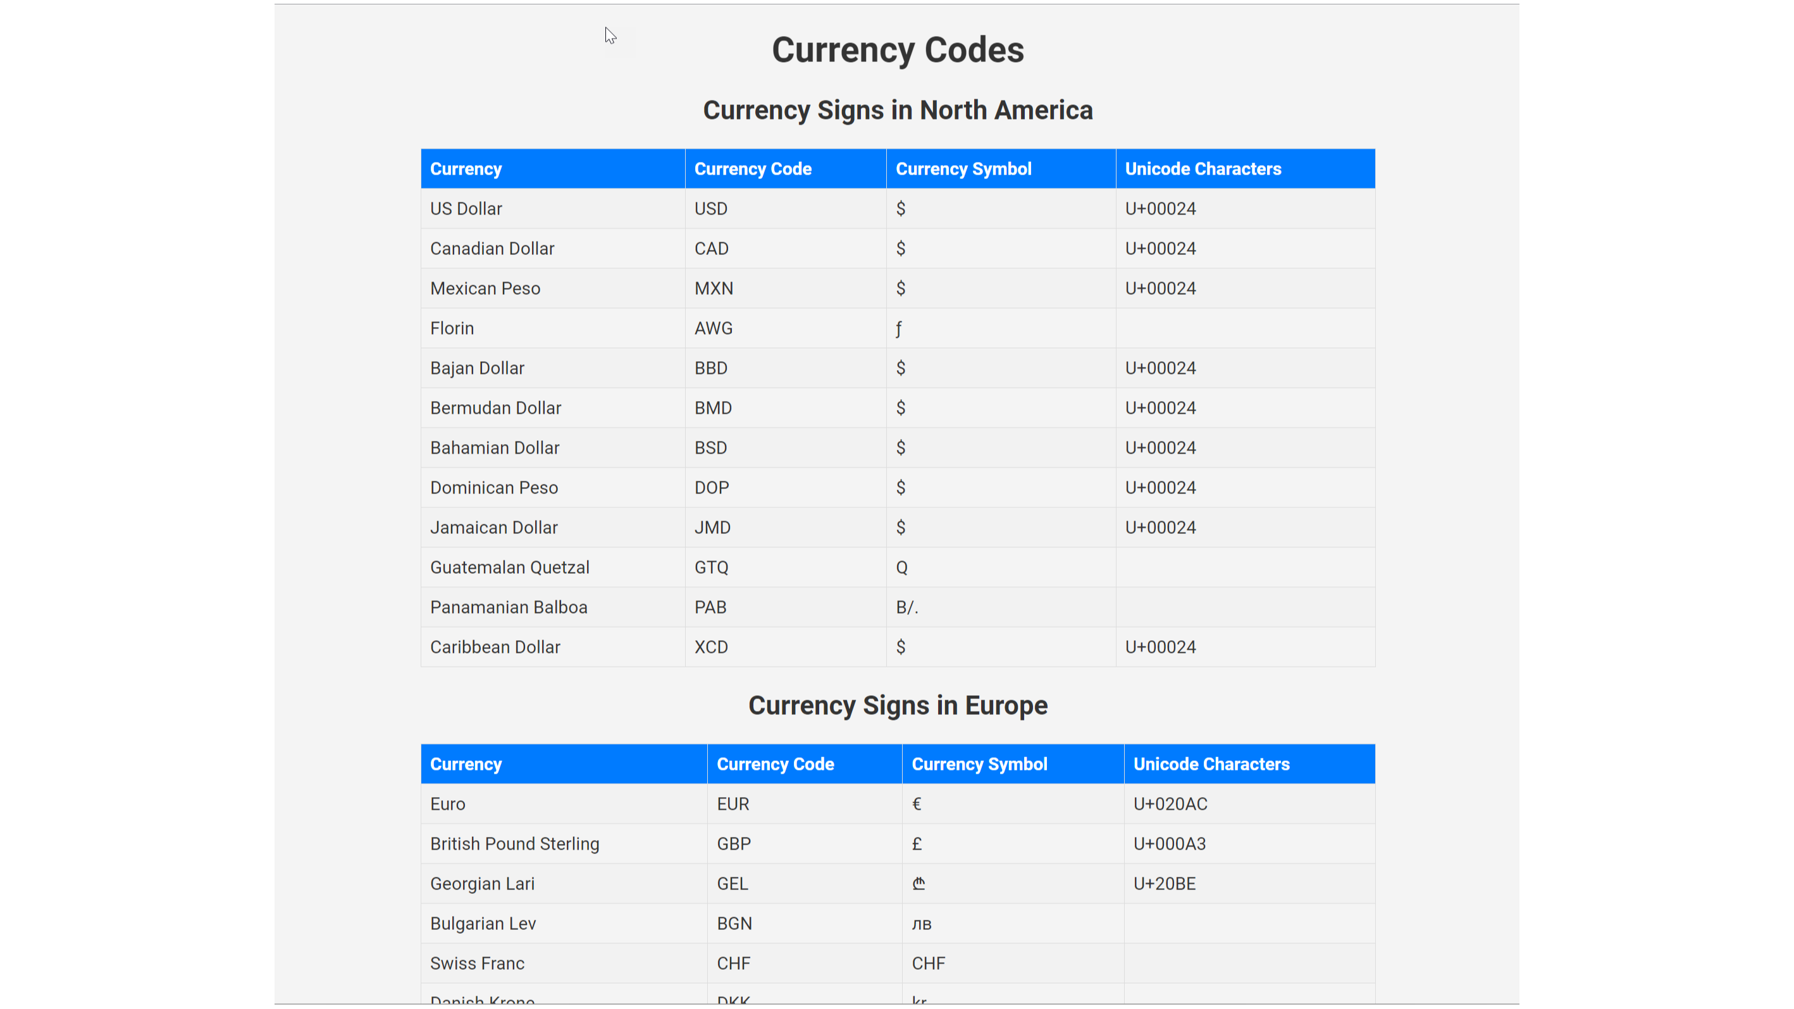1794x1009 pixels.
Task: Click the Currency Codes page title
Action: pyautogui.click(x=897, y=49)
